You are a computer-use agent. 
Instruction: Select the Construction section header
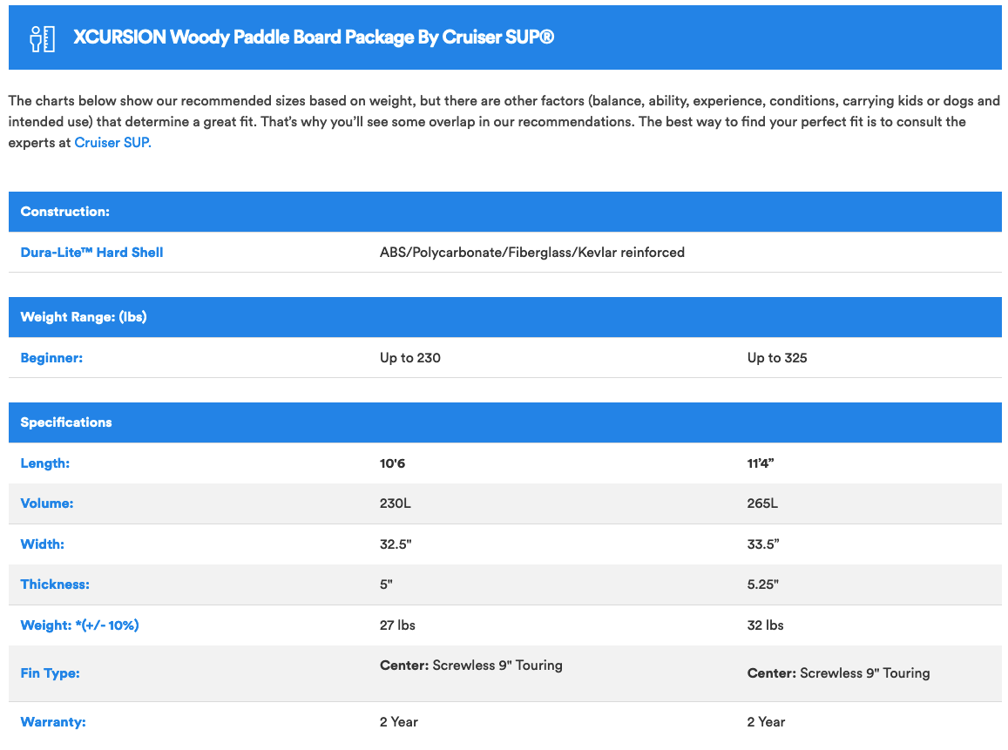(65, 212)
